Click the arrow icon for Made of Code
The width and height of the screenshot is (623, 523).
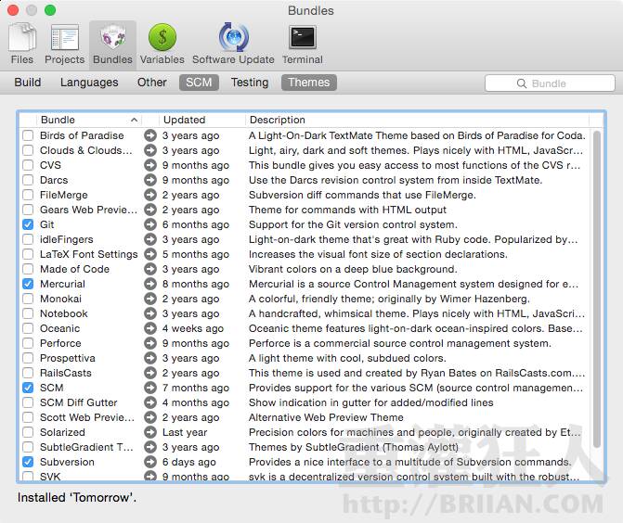[150, 269]
